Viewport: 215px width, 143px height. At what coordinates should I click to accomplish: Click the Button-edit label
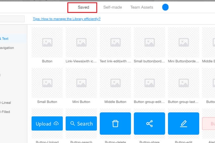(184, 142)
